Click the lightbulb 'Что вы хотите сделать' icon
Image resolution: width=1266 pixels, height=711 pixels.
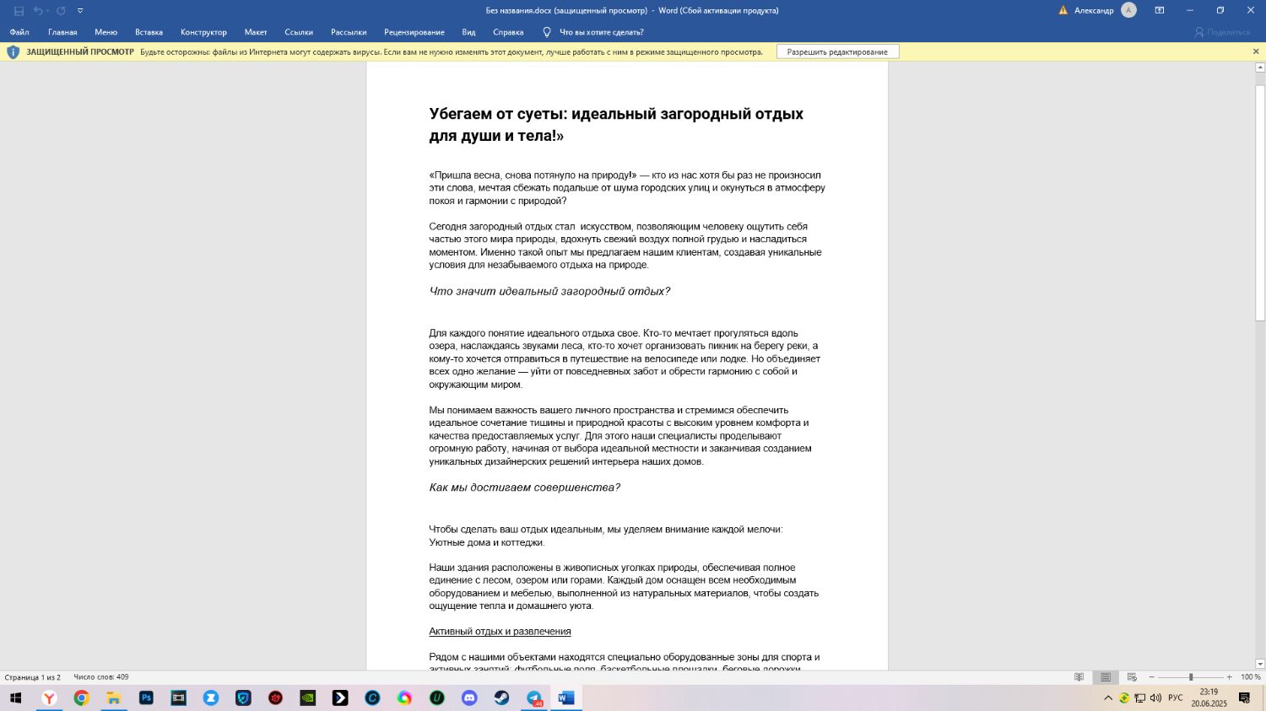(x=546, y=32)
